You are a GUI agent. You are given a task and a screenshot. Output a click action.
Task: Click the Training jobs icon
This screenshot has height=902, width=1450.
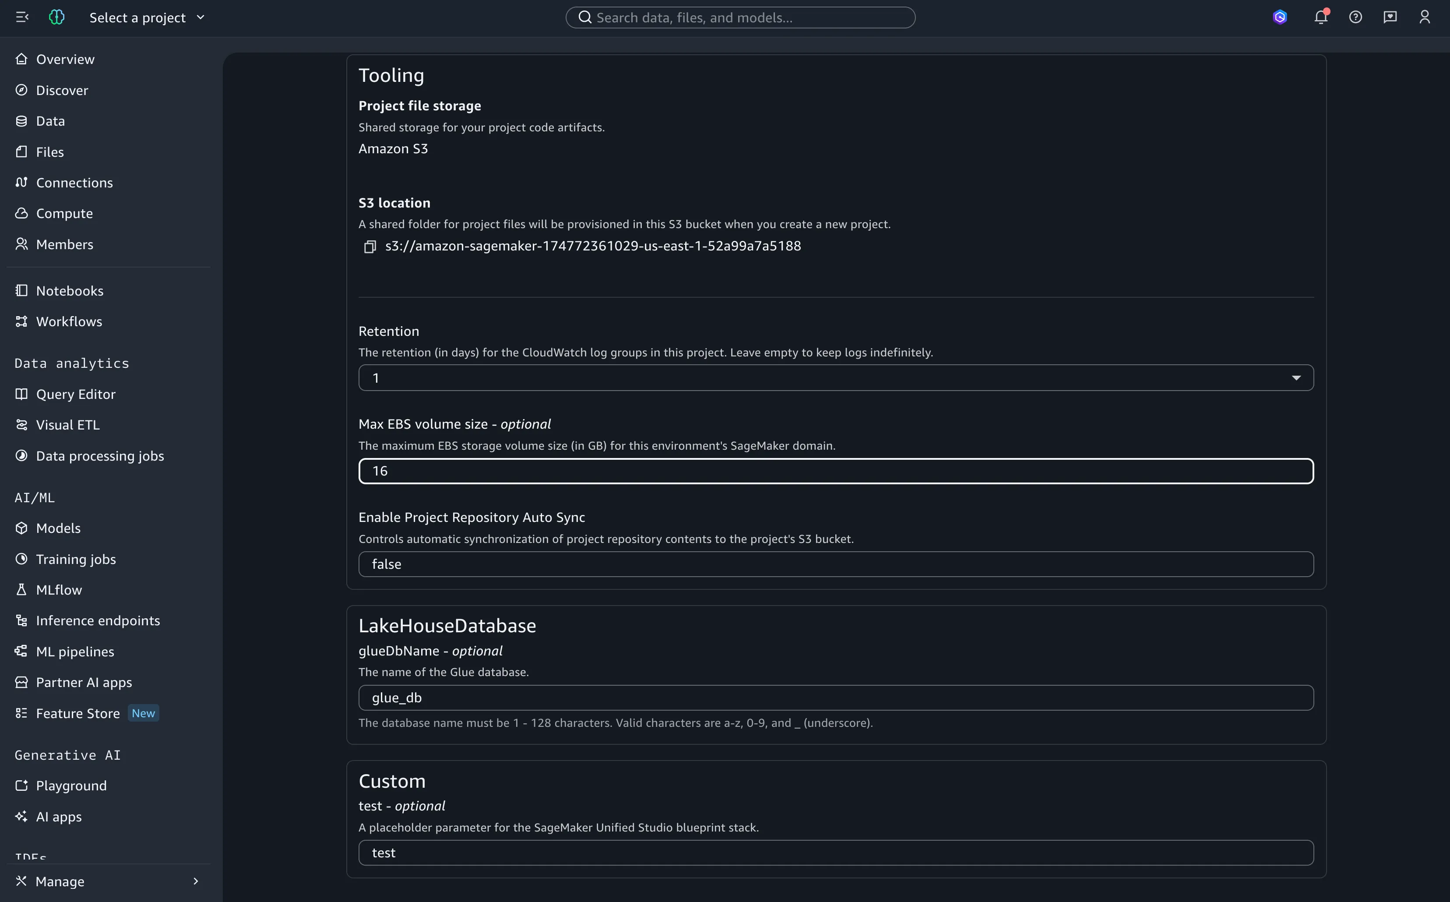(21, 559)
